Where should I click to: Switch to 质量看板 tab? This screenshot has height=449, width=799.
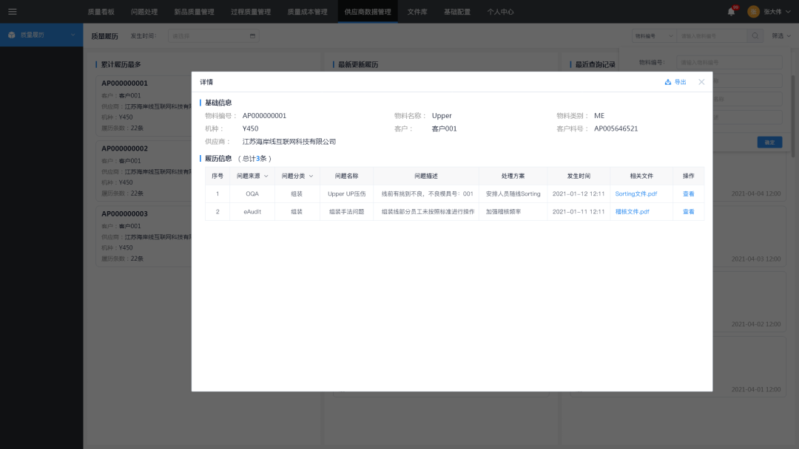pos(101,12)
